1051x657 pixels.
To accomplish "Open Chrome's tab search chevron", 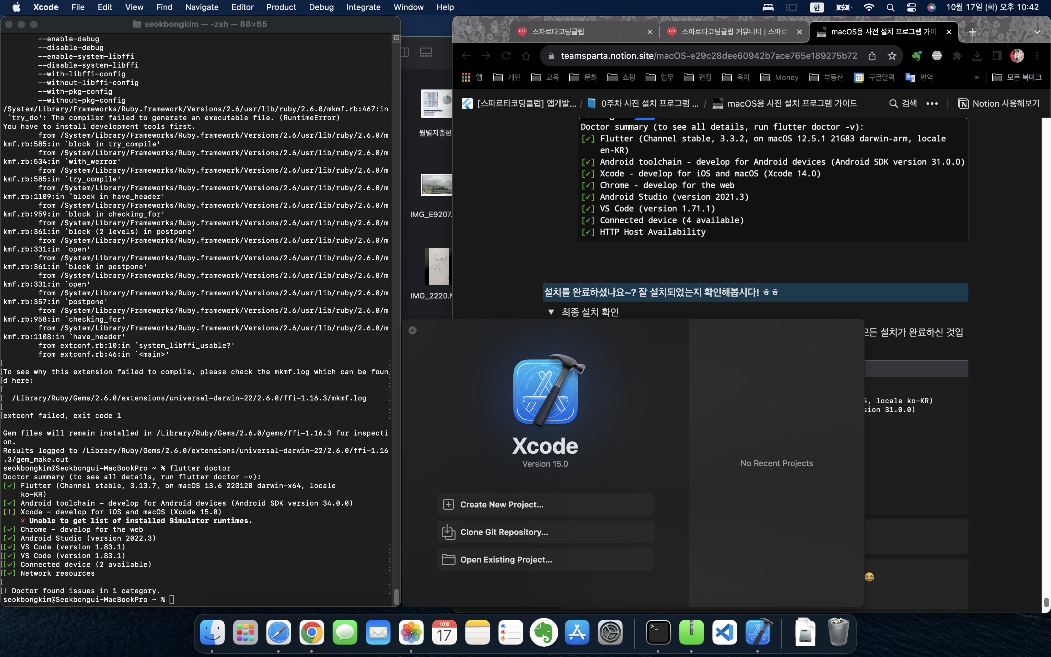I will [1037, 32].
